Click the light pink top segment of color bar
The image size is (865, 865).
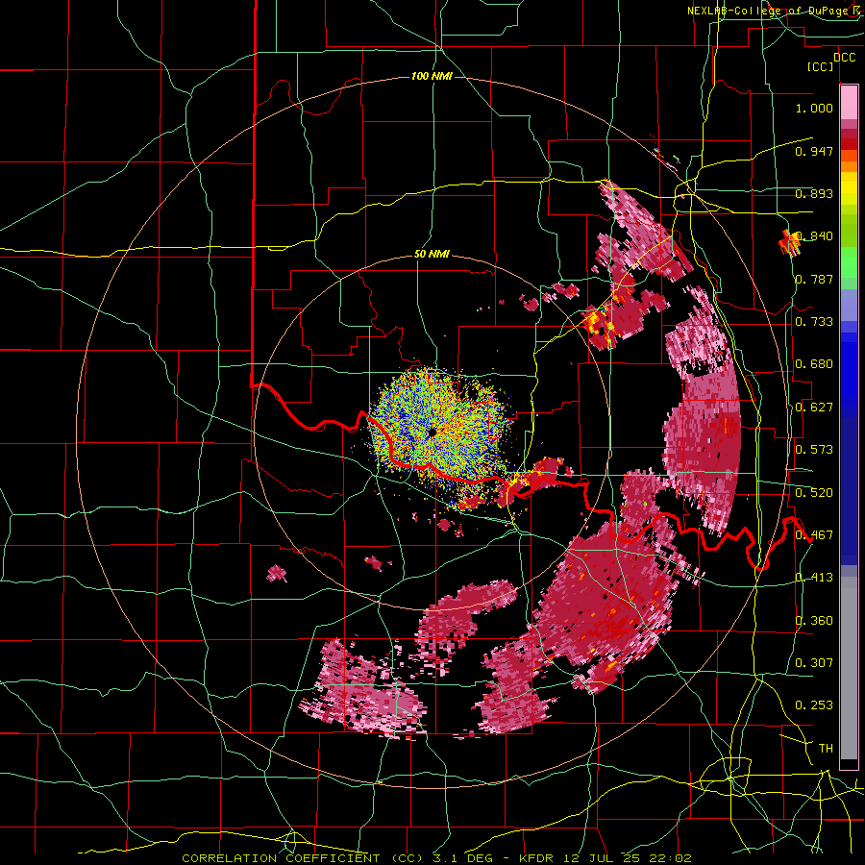(849, 102)
